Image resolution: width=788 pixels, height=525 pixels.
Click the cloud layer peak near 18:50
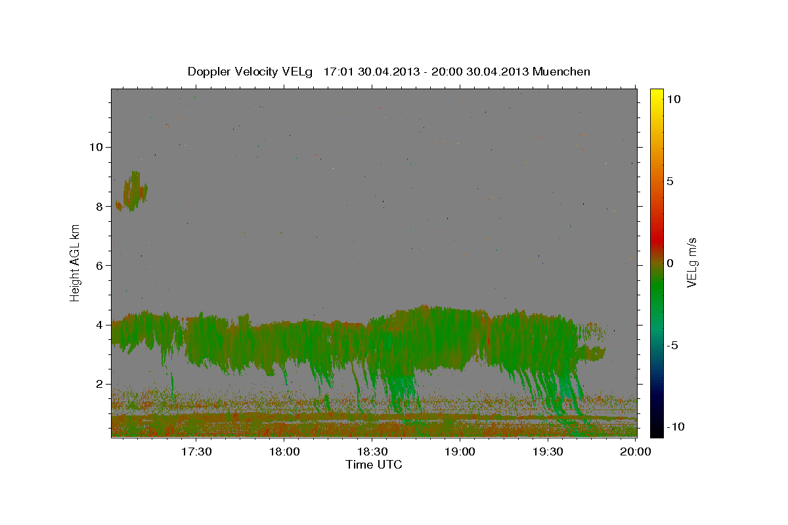[x=427, y=308]
